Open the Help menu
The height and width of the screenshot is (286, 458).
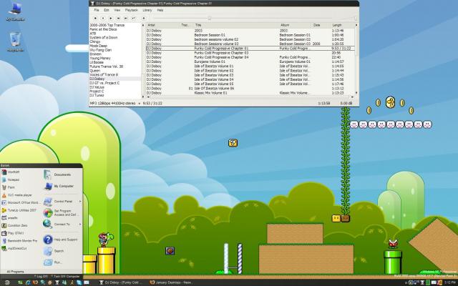click(160, 10)
